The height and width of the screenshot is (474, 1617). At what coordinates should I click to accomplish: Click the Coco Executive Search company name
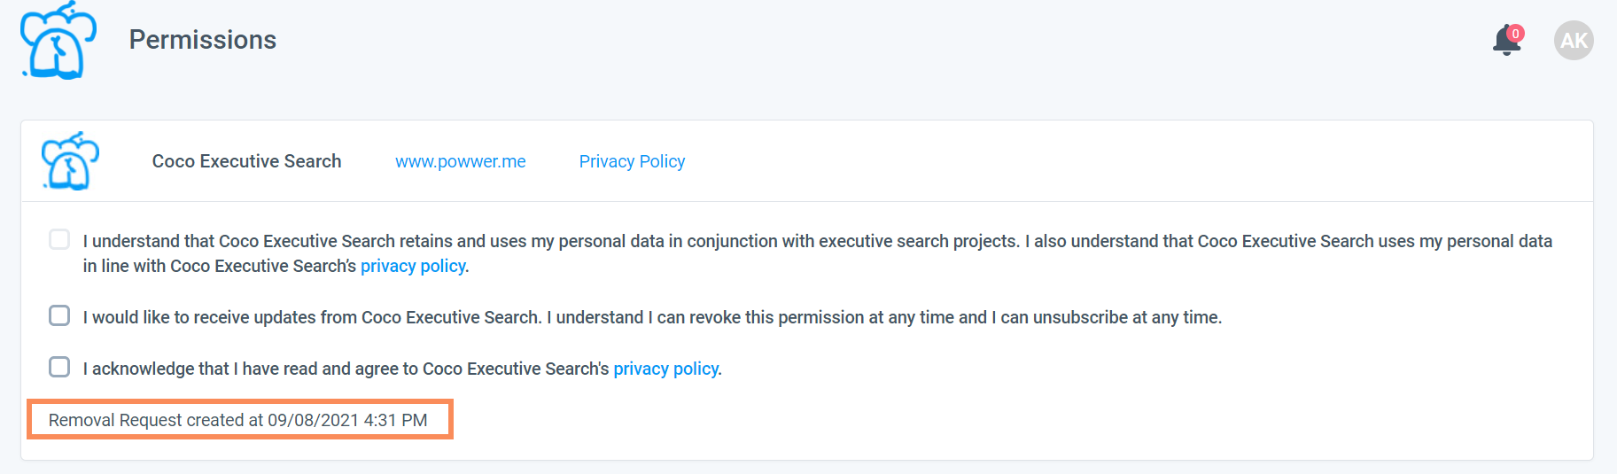tap(246, 161)
